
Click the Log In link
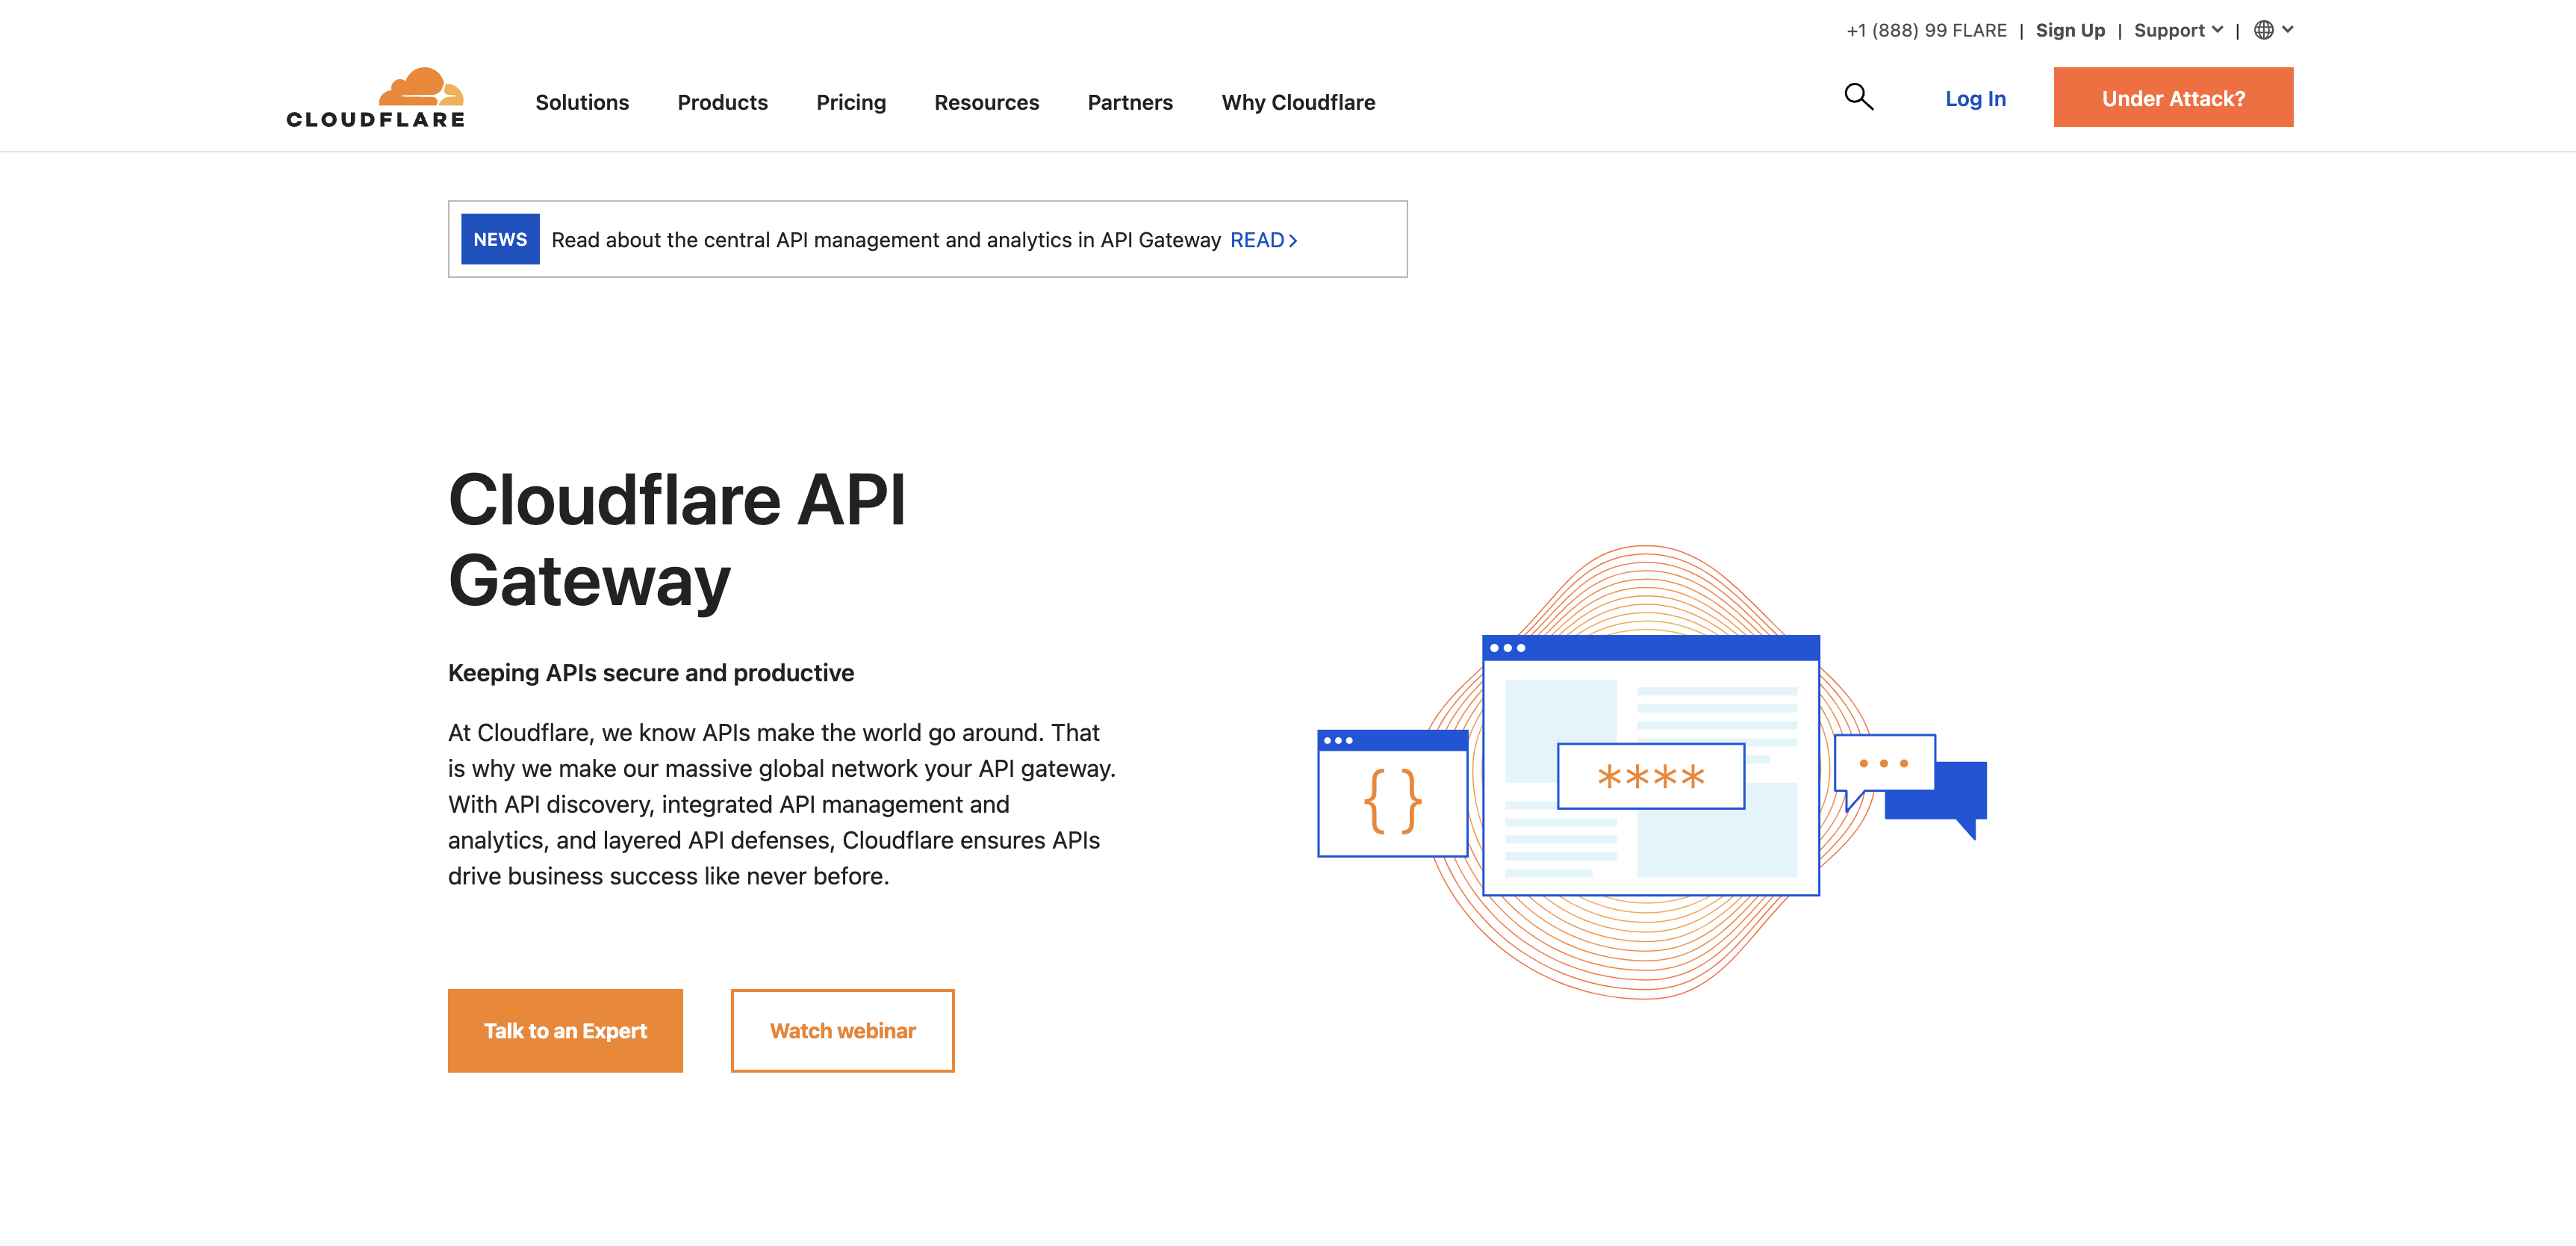[x=1975, y=98]
